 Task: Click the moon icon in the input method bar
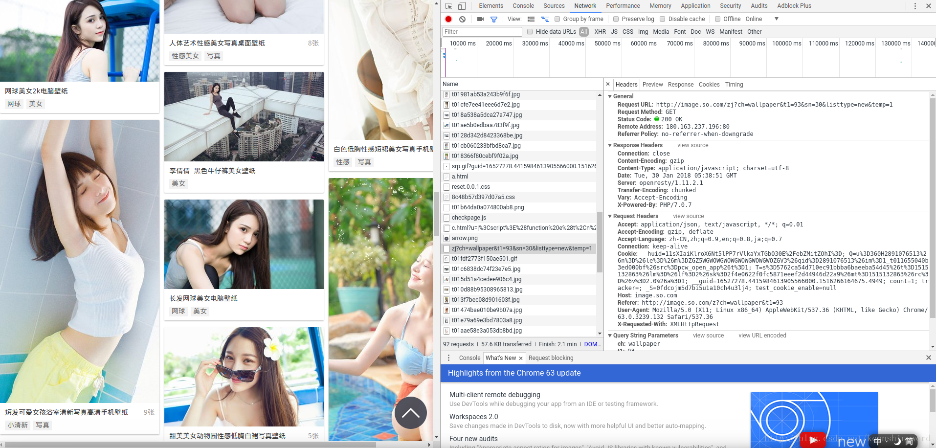896,441
